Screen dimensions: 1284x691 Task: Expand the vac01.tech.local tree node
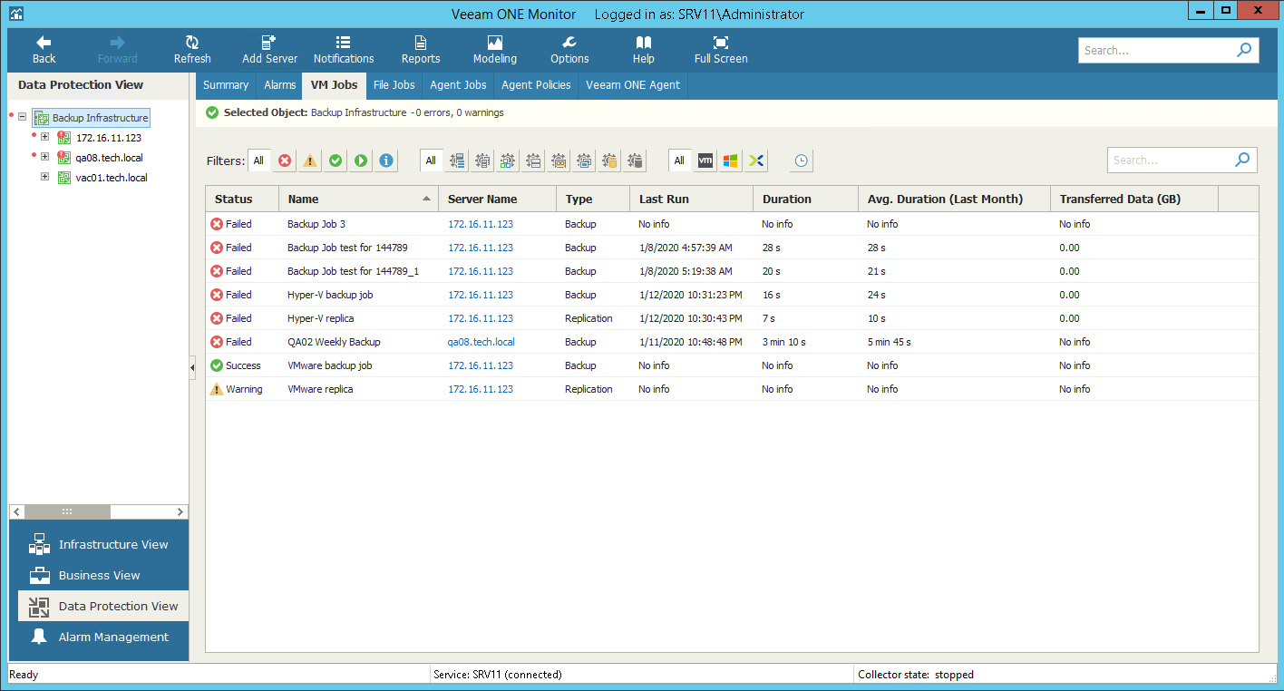[44, 177]
